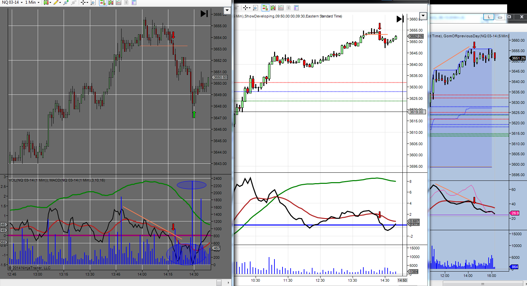Open the candlestick chart style menu in 1 Min chart
527x286 pixels.
pos(47,2)
